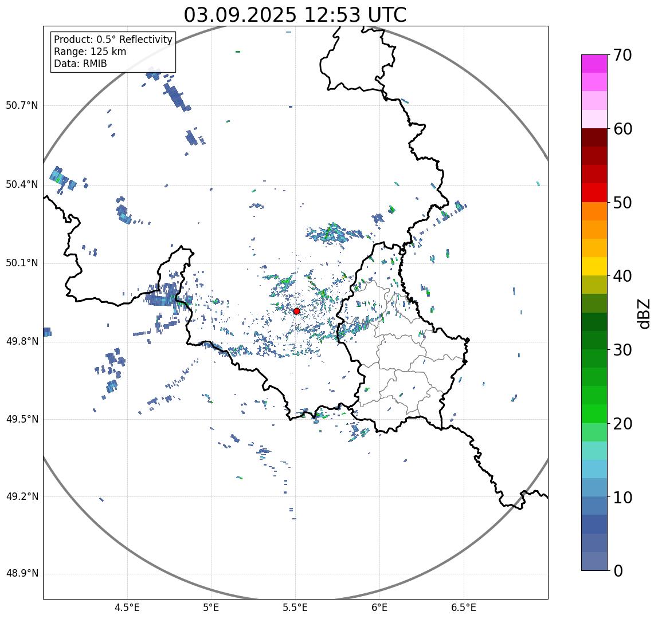Image resolution: width=658 pixels, height=619 pixels.
Task: Click the colorbar tick label '30'
Action: click(622, 350)
